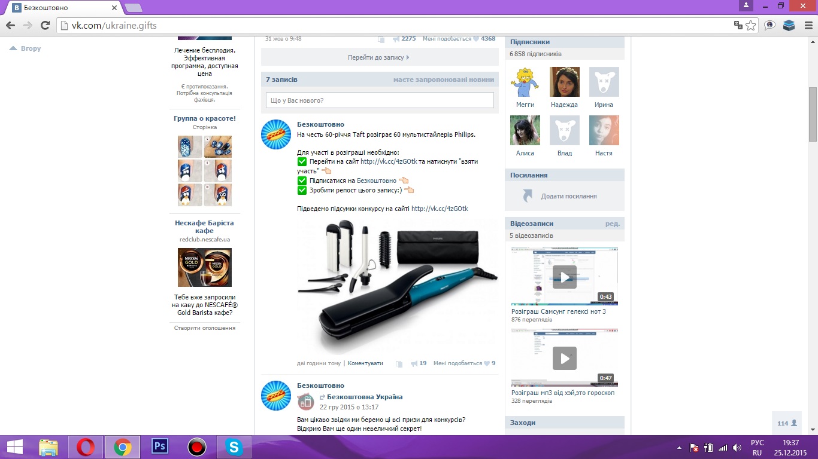Click the blue stacked layers extension icon

click(789, 25)
